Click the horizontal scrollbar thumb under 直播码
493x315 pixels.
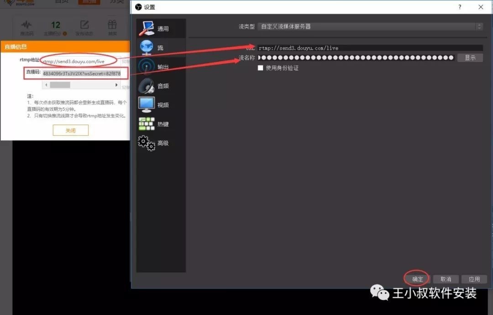tap(60, 85)
